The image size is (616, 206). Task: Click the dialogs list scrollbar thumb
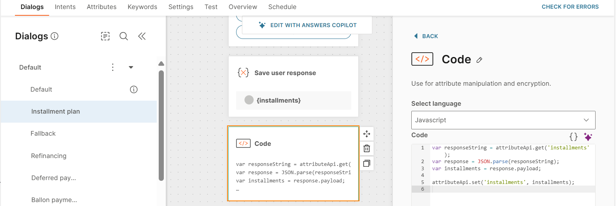[x=161, y=126]
